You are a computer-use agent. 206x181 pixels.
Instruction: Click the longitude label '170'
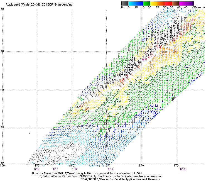pyautogui.click(x=141, y=165)
